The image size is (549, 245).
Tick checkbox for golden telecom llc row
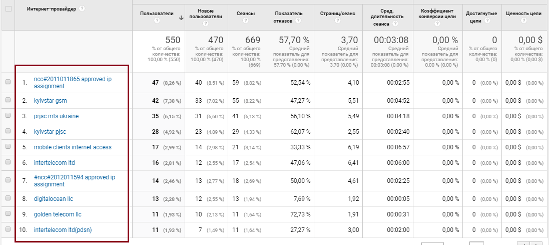(x=8, y=213)
